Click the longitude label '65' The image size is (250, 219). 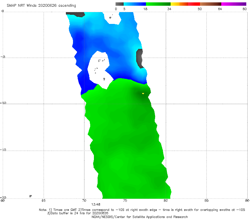point(44,200)
